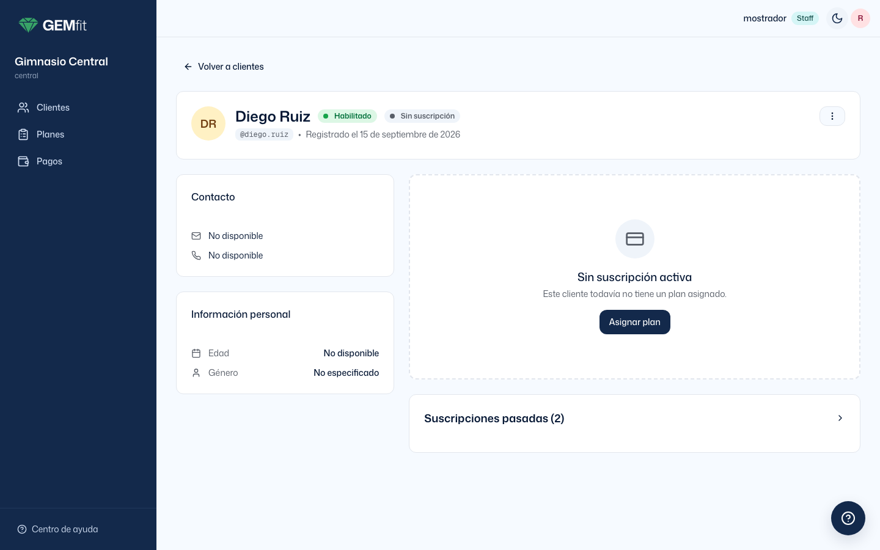Viewport: 880px width, 550px height.
Task: Click the Edad value No disponible
Action: [x=351, y=353]
